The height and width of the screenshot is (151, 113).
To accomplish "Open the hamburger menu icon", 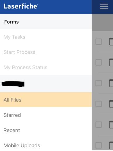I will [104, 7].
